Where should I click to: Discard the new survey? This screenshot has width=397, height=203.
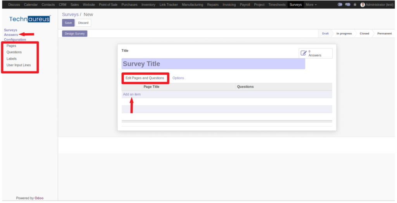pyautogui.click(x=83, y=23)
